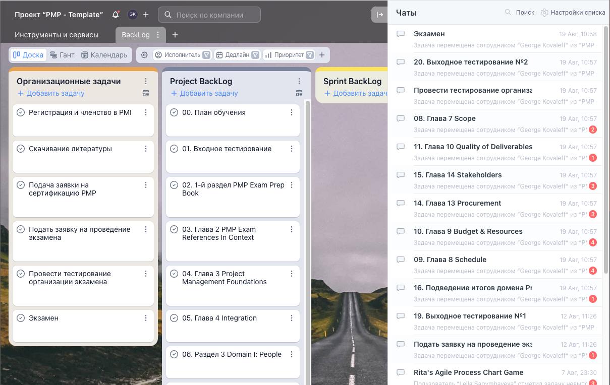Image resolution: width=610 pixels, height=385 pixels.
Task: Open 'Организационные задачи' column options menu
Action: tap(146, 81)
